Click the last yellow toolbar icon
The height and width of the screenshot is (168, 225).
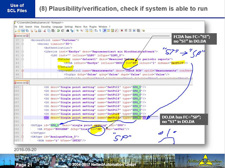pos(143,31)
